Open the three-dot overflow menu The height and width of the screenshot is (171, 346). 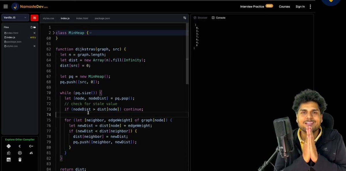pyautogui.click(x=310, y=6)
